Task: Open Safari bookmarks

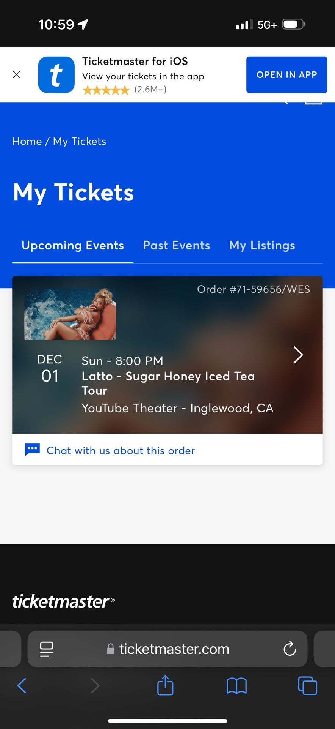Action: [236, 686]
